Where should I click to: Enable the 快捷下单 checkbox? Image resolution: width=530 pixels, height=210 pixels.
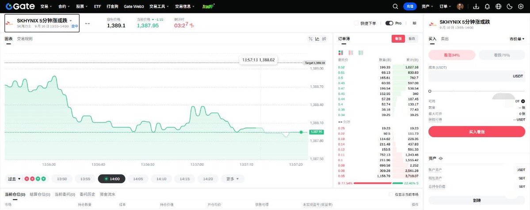click(x=356, y=23)
